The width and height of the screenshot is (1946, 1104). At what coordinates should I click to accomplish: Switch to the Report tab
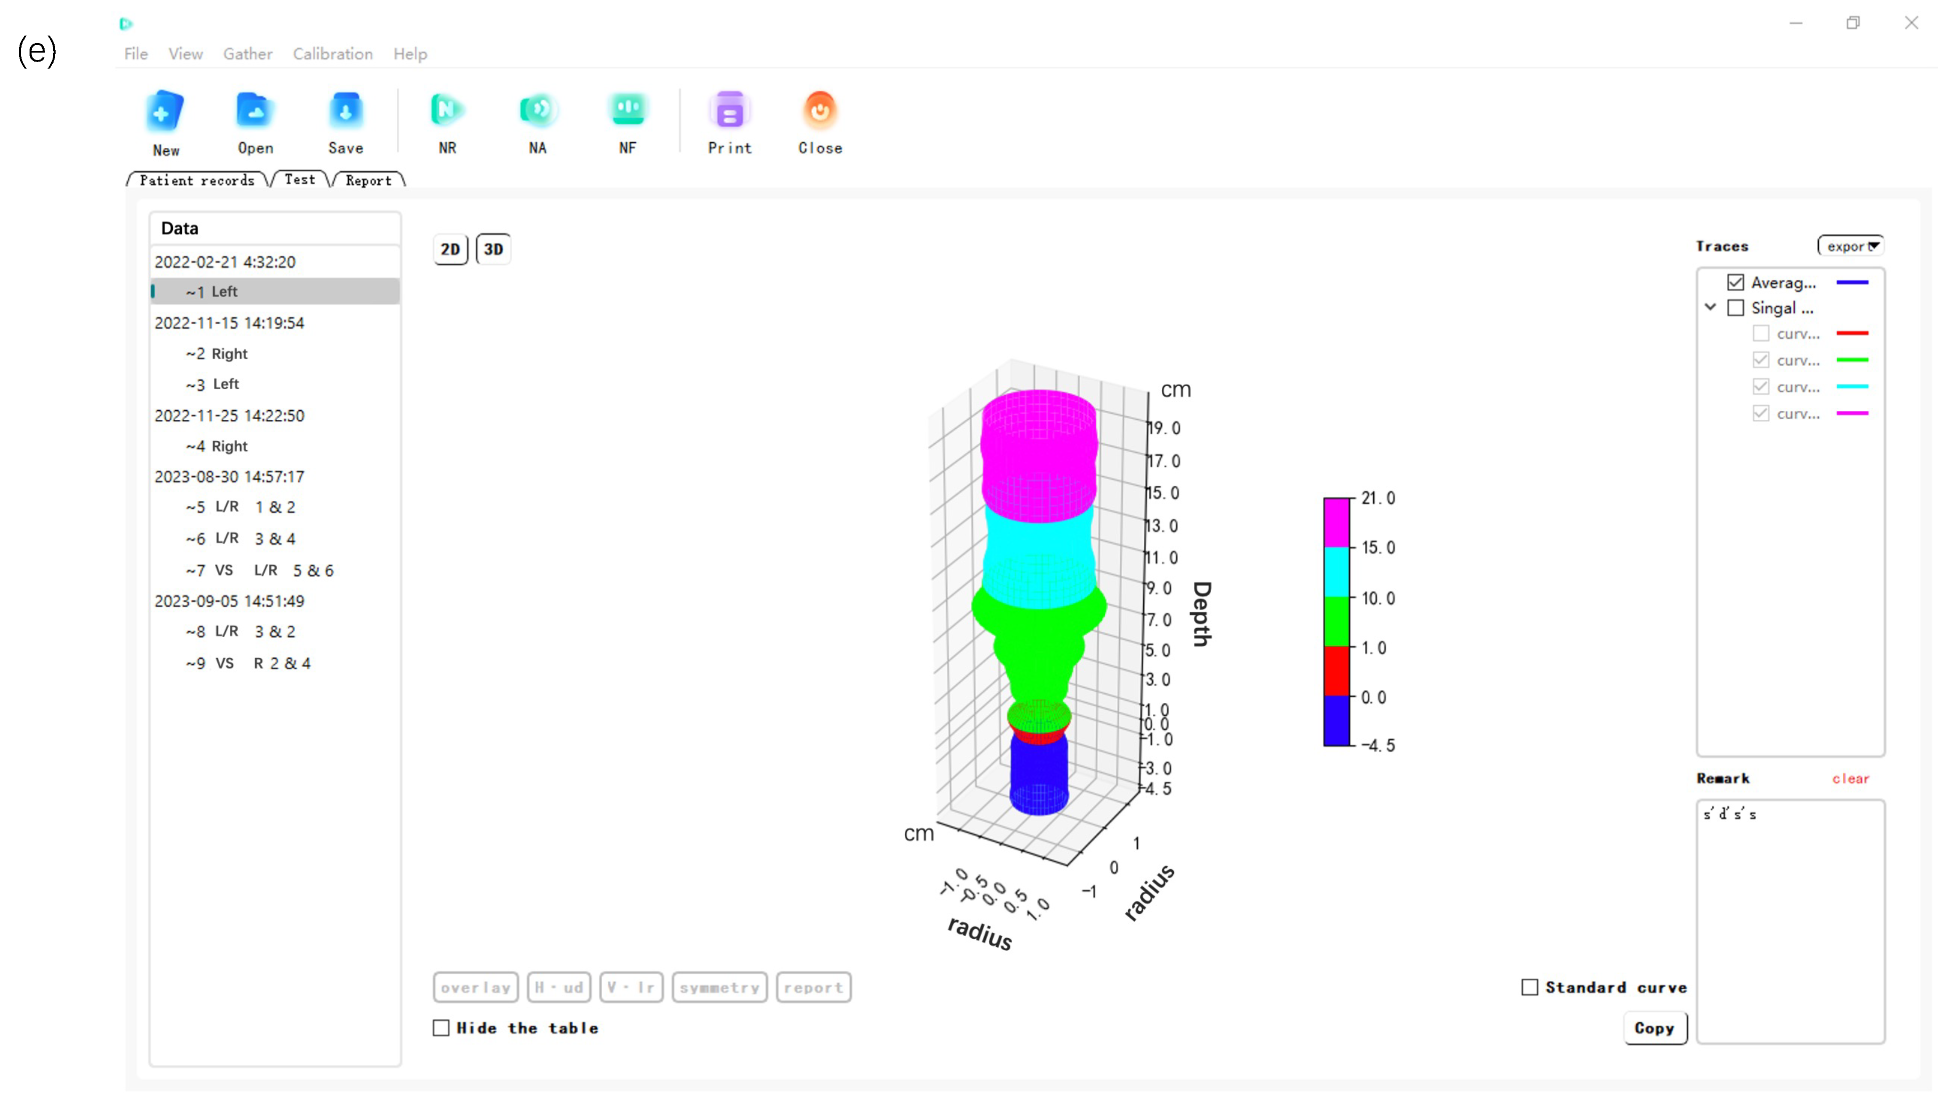click(x=368, y=180)
